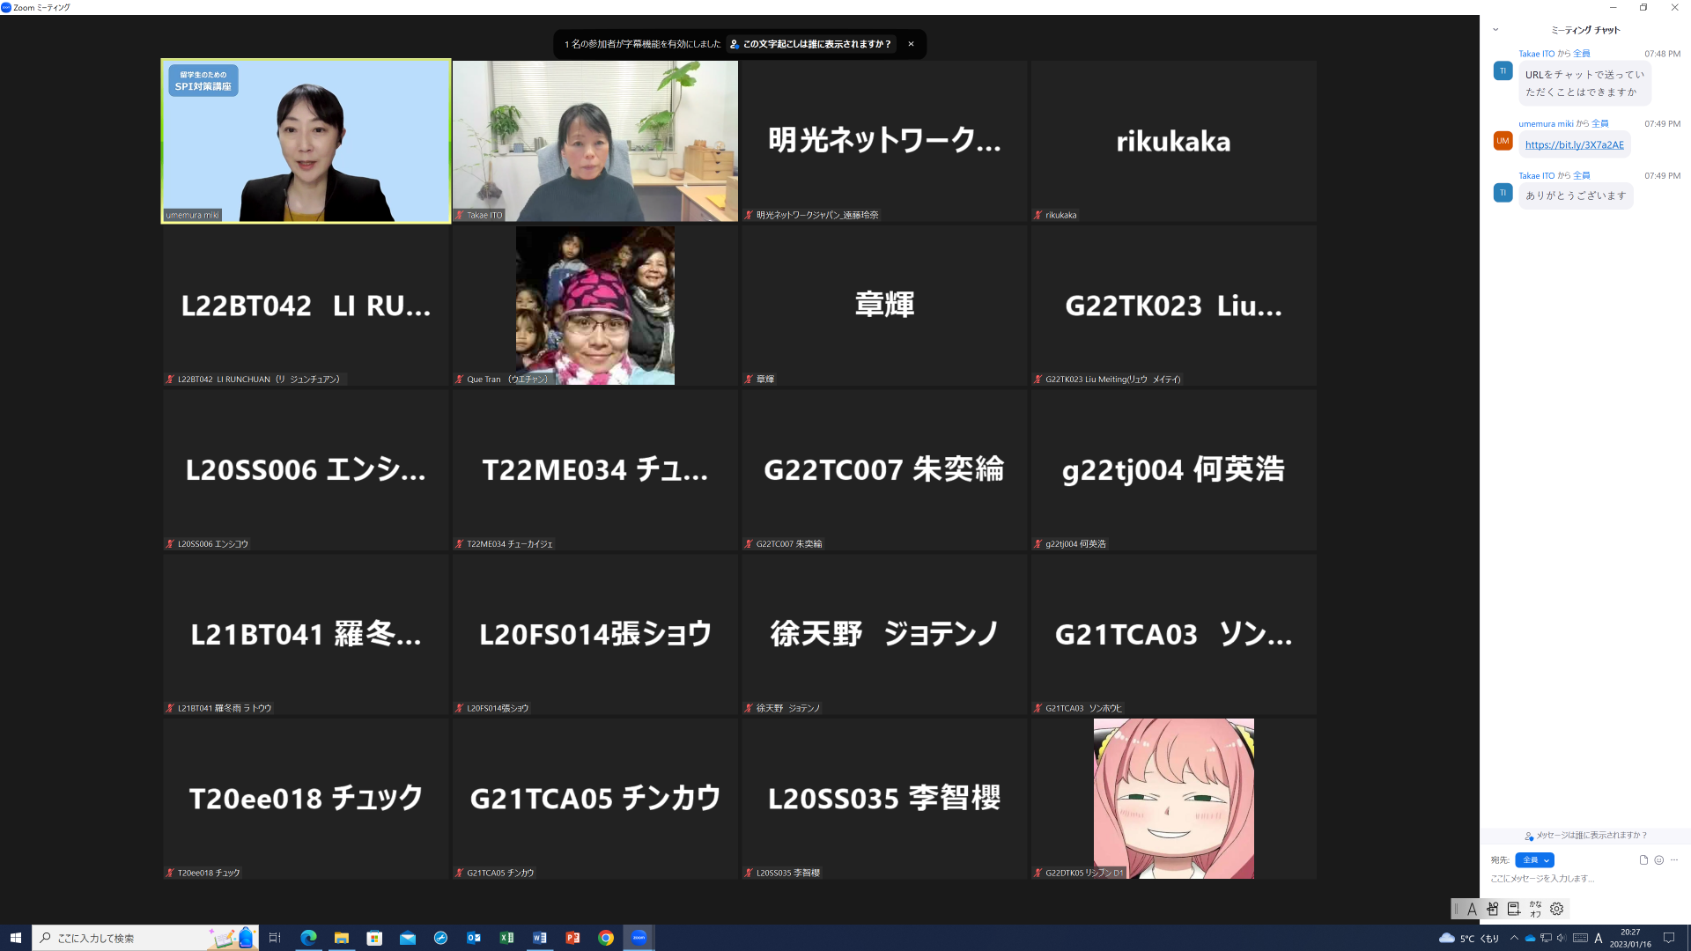Expand hidden system tray icons
Screen dimensions: 1691x951
coord(1514,938)
